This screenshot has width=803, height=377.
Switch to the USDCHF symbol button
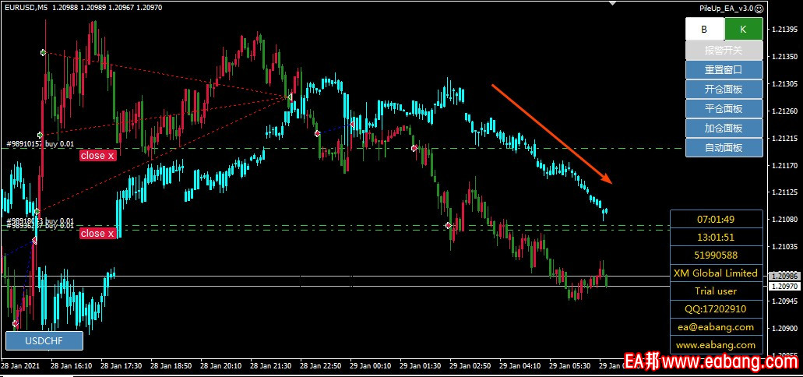point(44,341)
